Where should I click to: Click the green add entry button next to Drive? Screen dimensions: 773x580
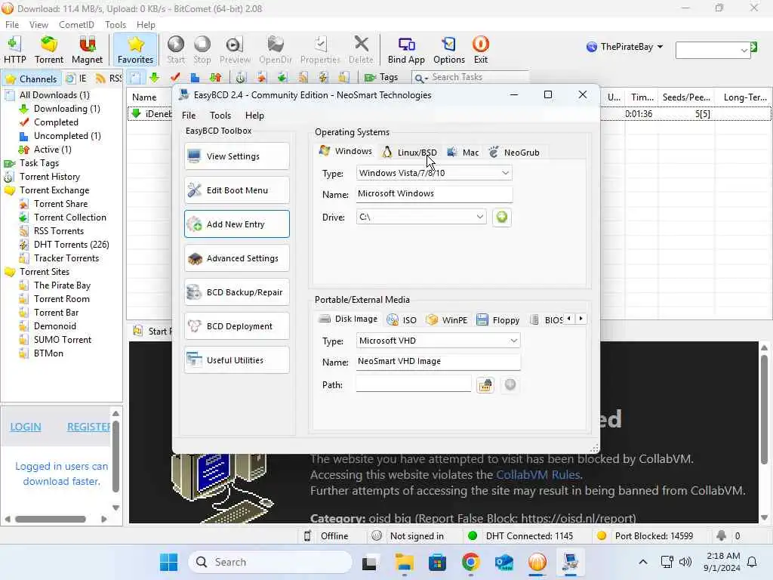pos(501,217)
